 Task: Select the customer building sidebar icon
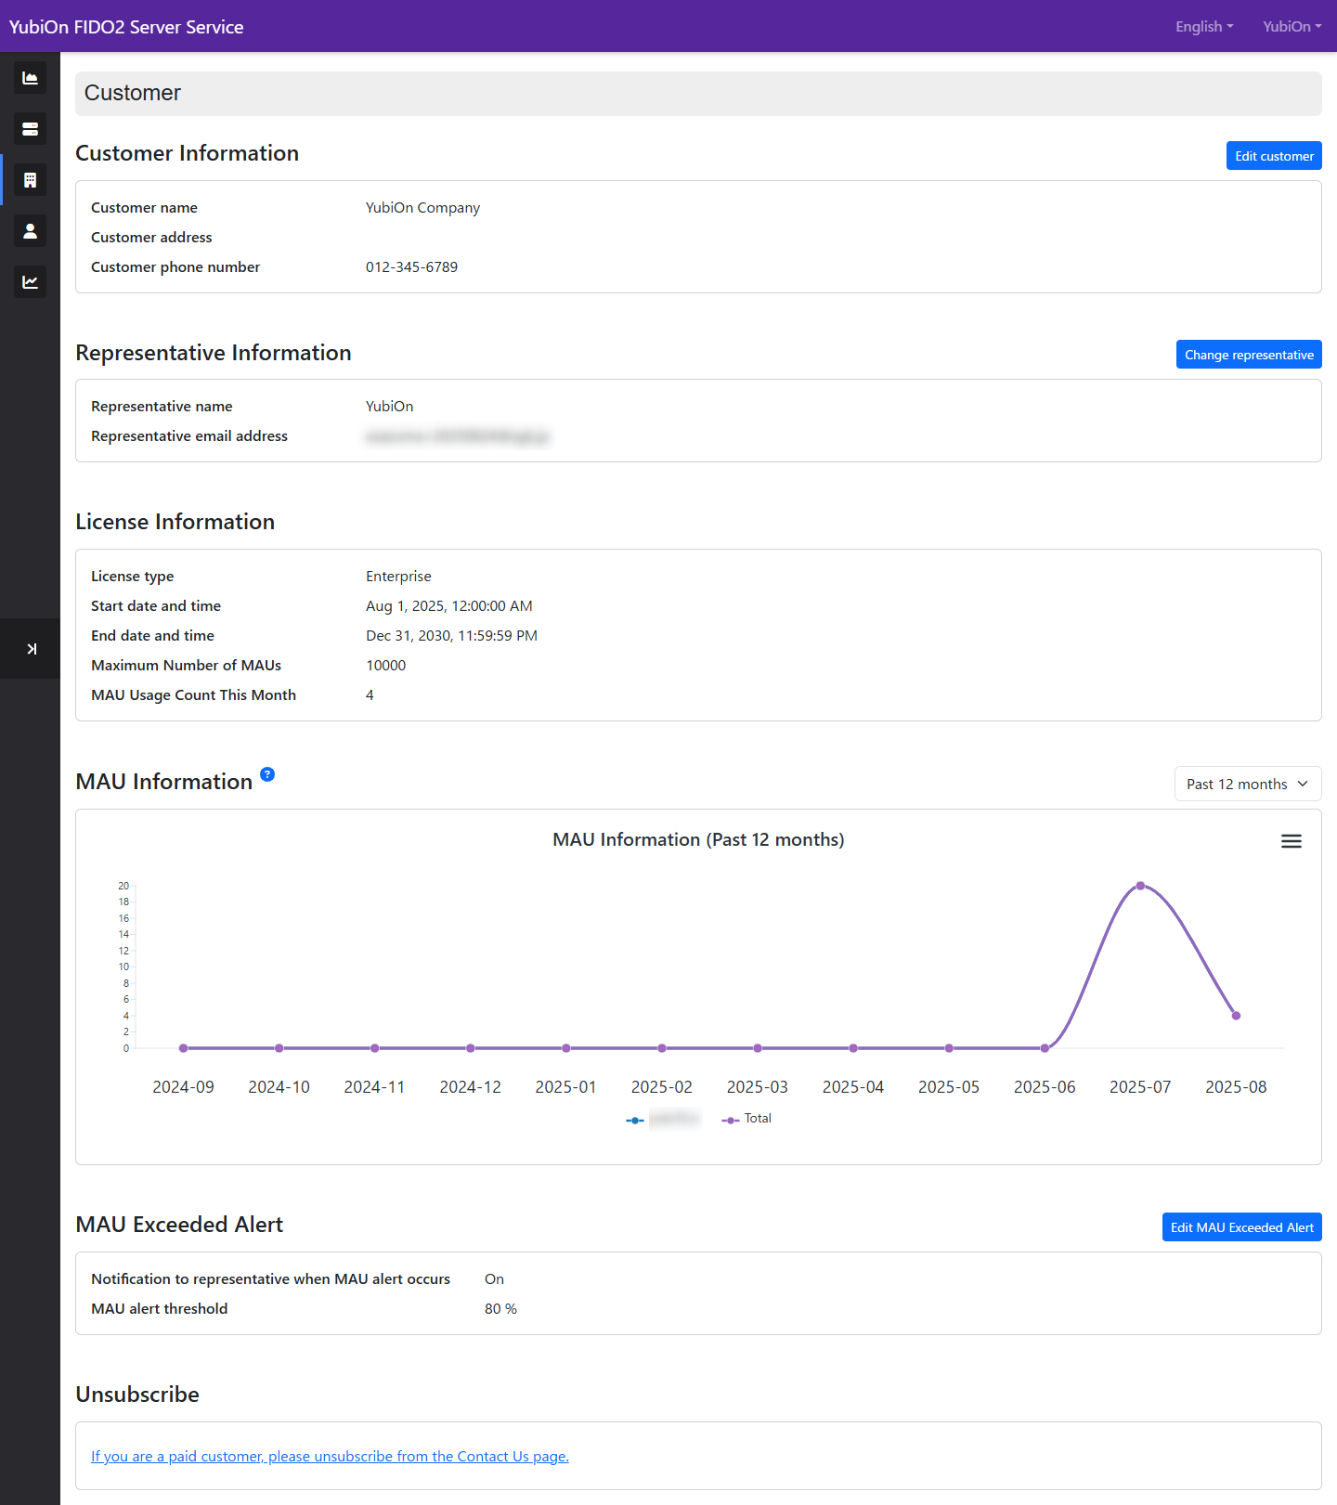click(30, 180)
